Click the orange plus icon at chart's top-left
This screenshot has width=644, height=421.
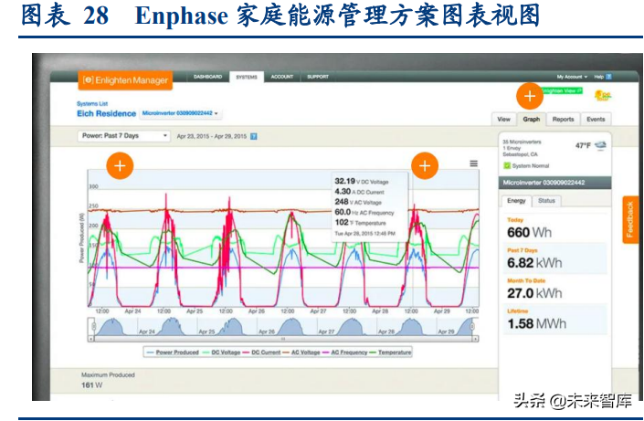coord(120,165)
